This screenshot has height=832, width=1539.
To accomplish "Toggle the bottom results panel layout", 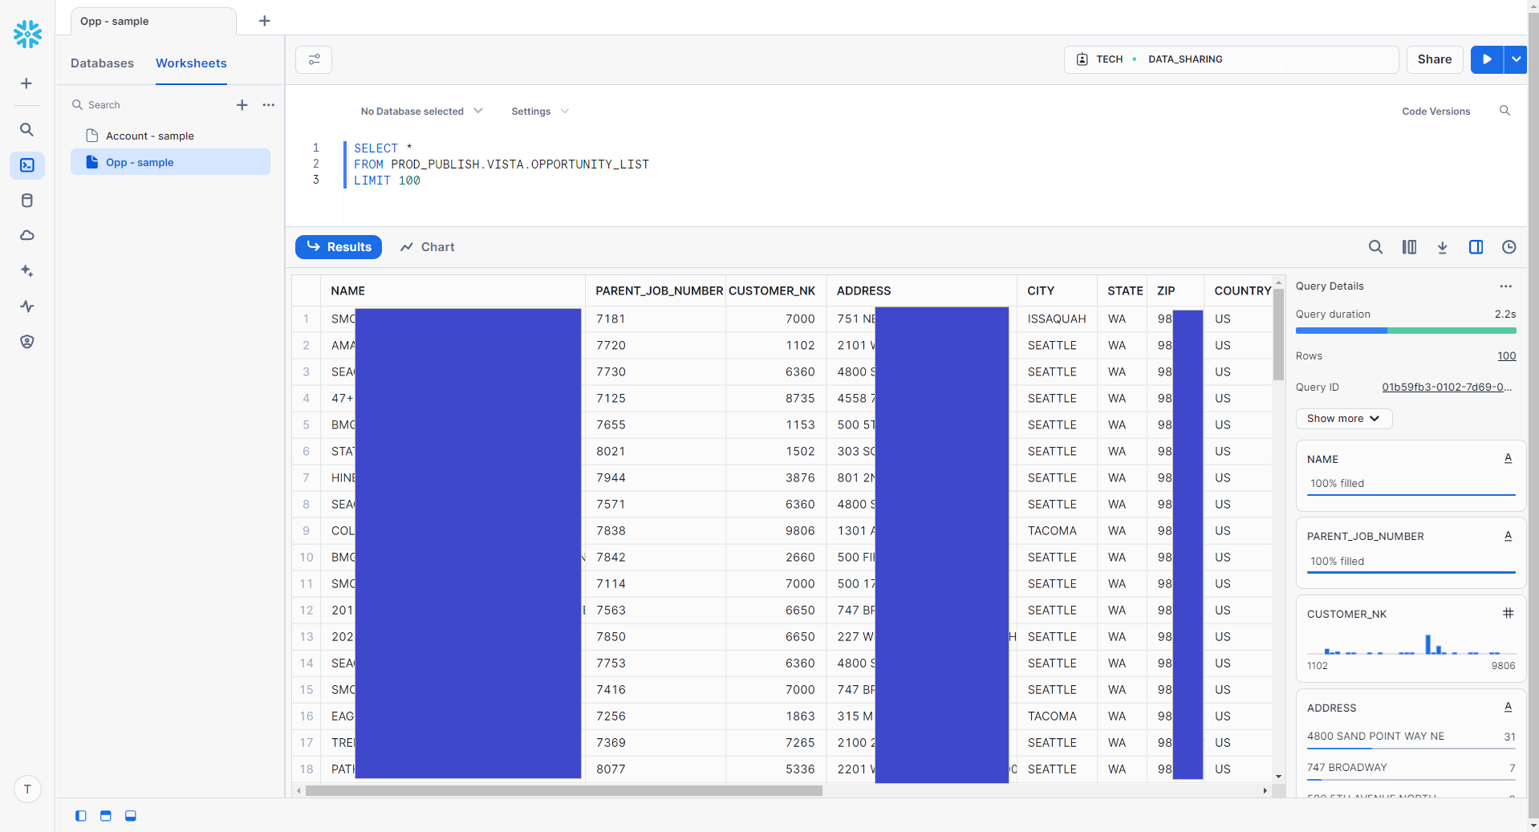I will pos(105,816).
